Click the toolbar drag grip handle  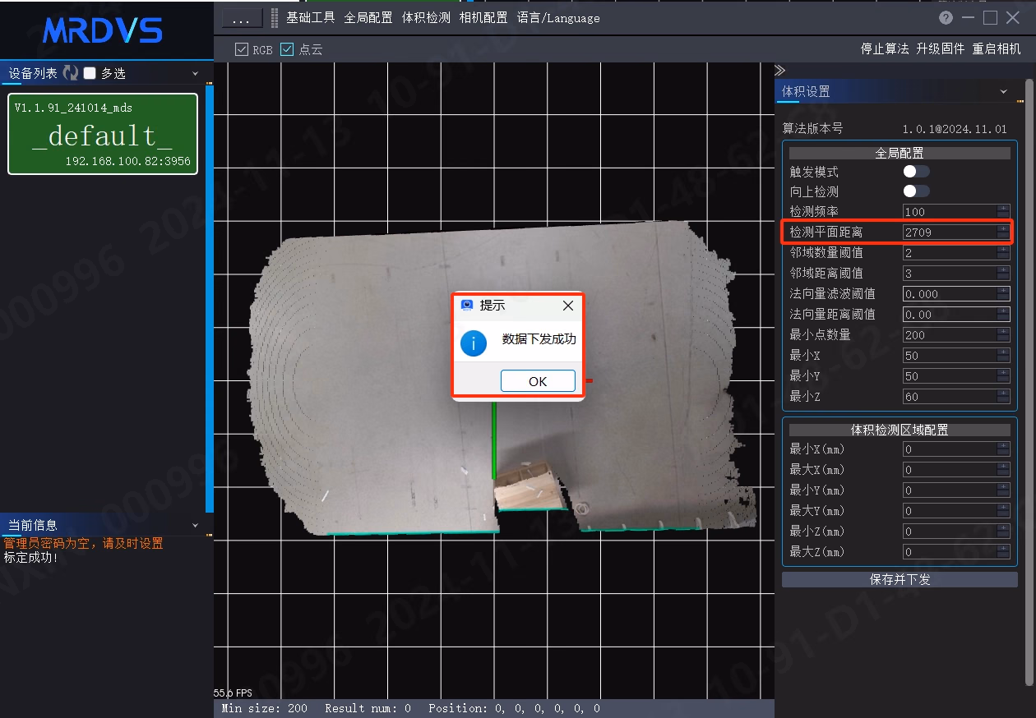coord(275,18)
